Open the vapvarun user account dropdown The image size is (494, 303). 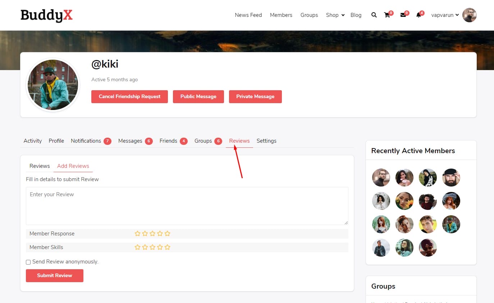(x=445, y=15)
